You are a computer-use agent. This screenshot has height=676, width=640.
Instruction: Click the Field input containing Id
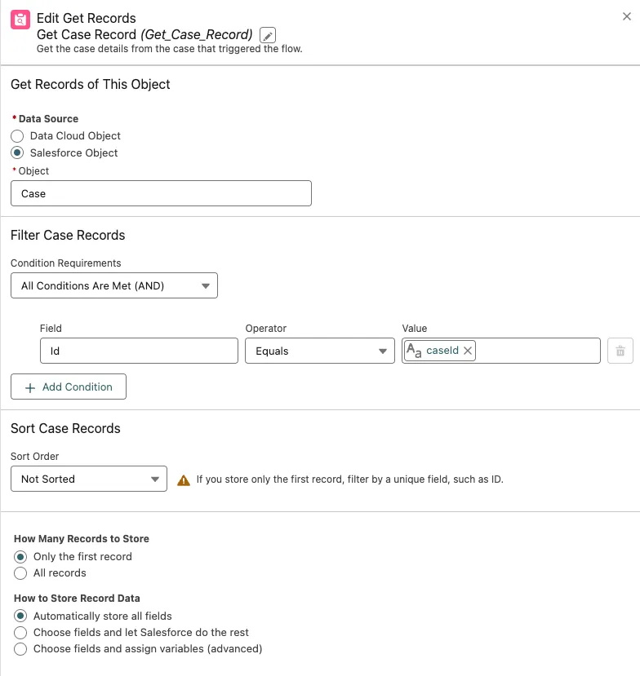(139, 351)
